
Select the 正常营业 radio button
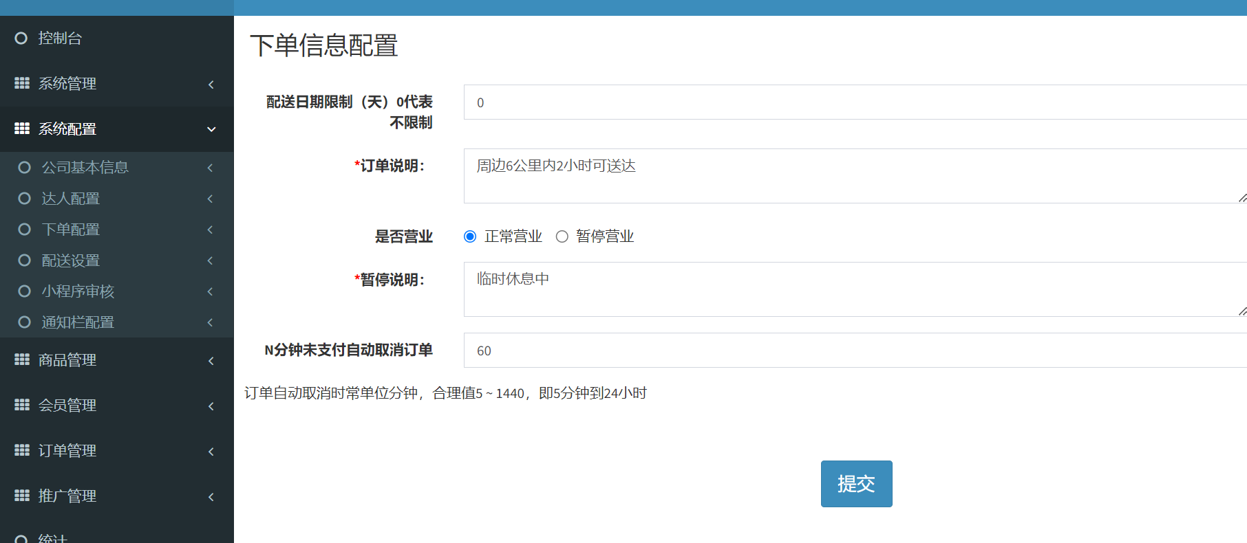[x=470, y=236]
